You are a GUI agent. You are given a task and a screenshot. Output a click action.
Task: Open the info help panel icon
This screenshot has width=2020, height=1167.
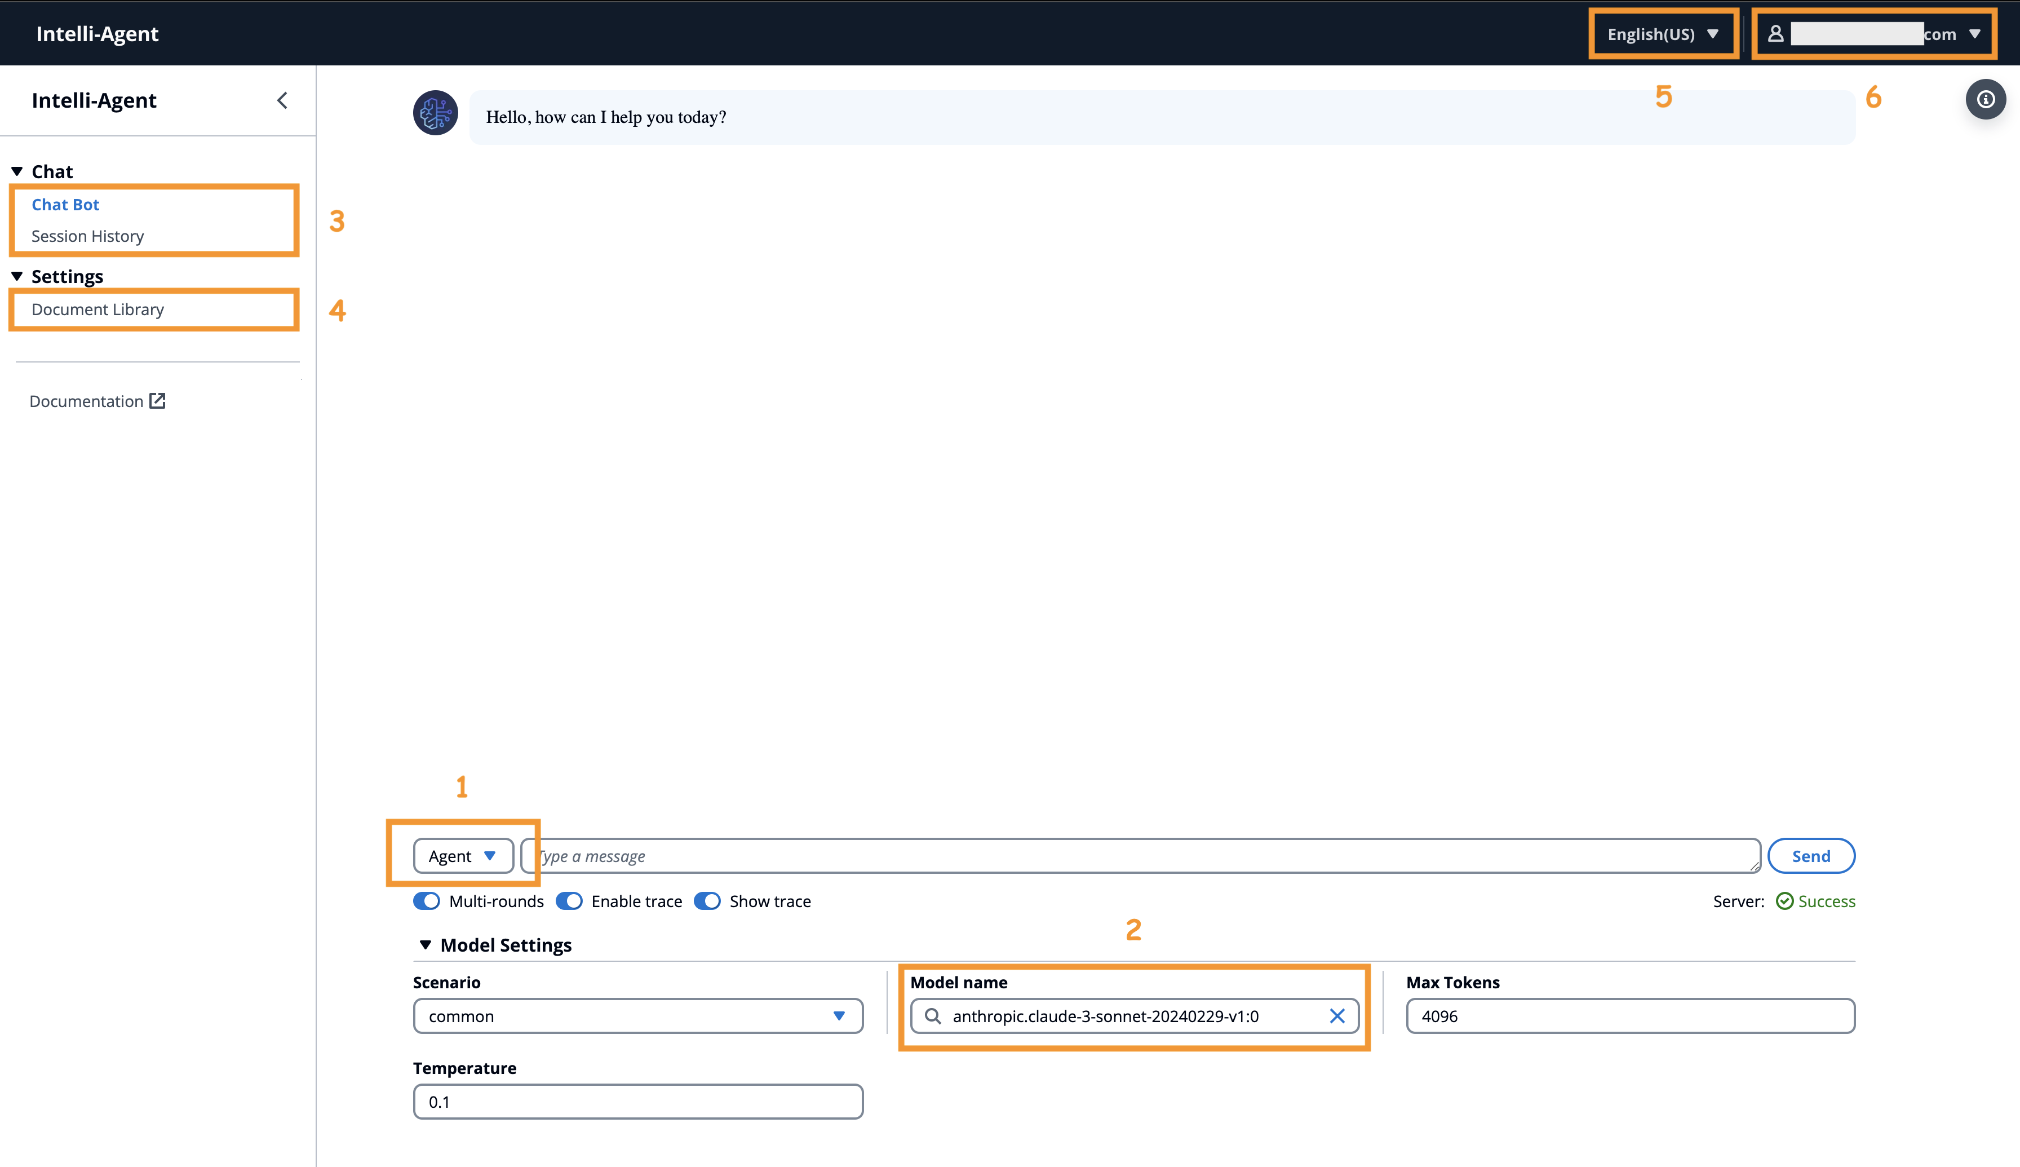click(1986, 99)
